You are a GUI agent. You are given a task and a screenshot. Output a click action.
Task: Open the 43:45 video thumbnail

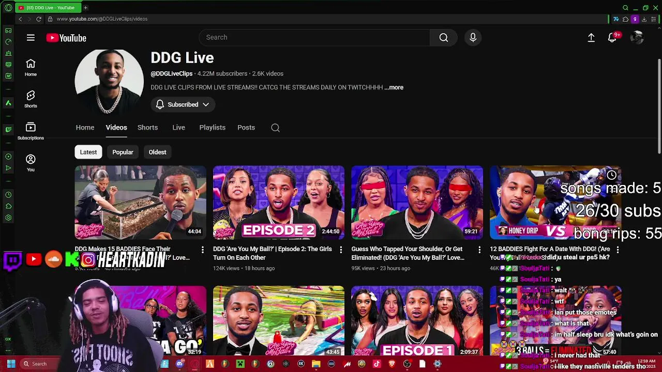tap(279, 320)
